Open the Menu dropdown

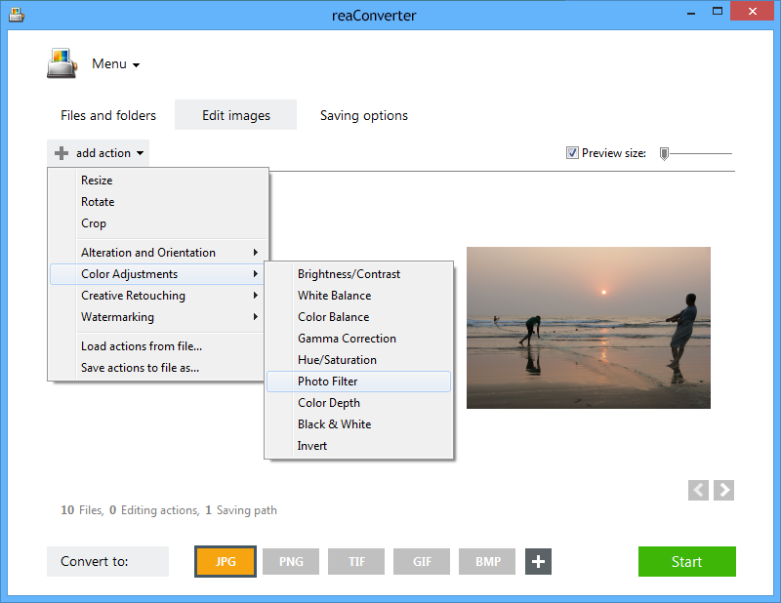coord(115,64)
